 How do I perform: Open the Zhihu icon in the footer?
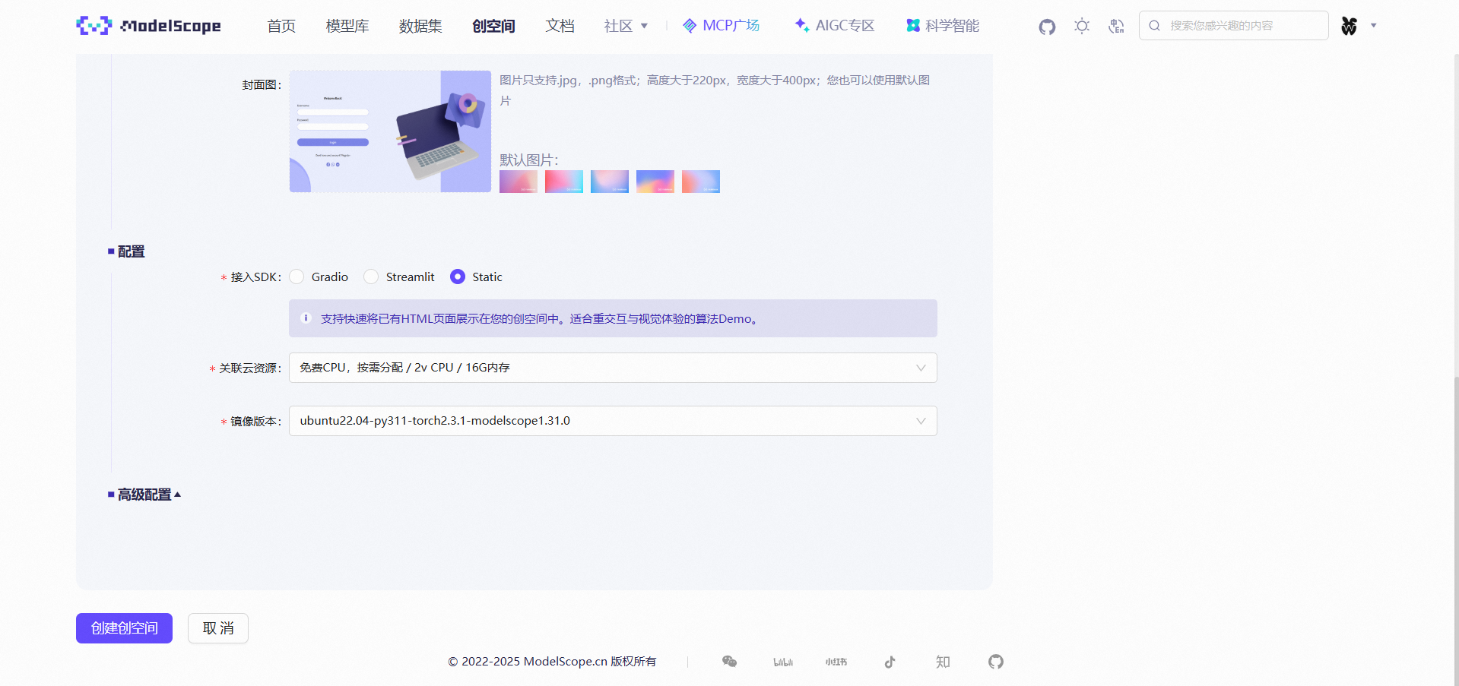942,662
